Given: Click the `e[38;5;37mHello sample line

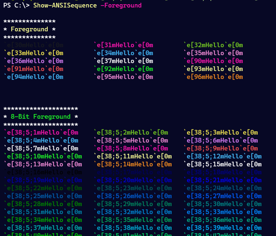Looking at the screenshot, I should click(x=43, y=228).
